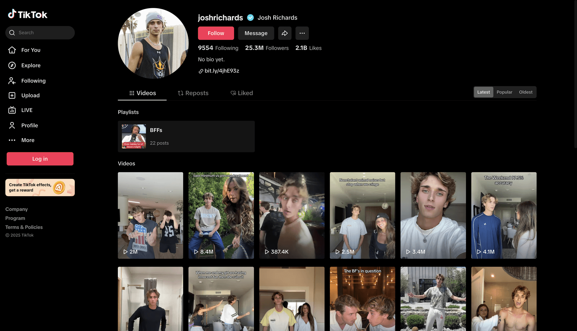
Task: Follow the joshrichards account
Action: click(x=216, y=33)
